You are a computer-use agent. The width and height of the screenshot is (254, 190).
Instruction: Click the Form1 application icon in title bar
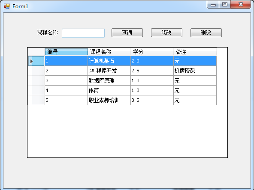pyautogui.click(x=7, y=6)
